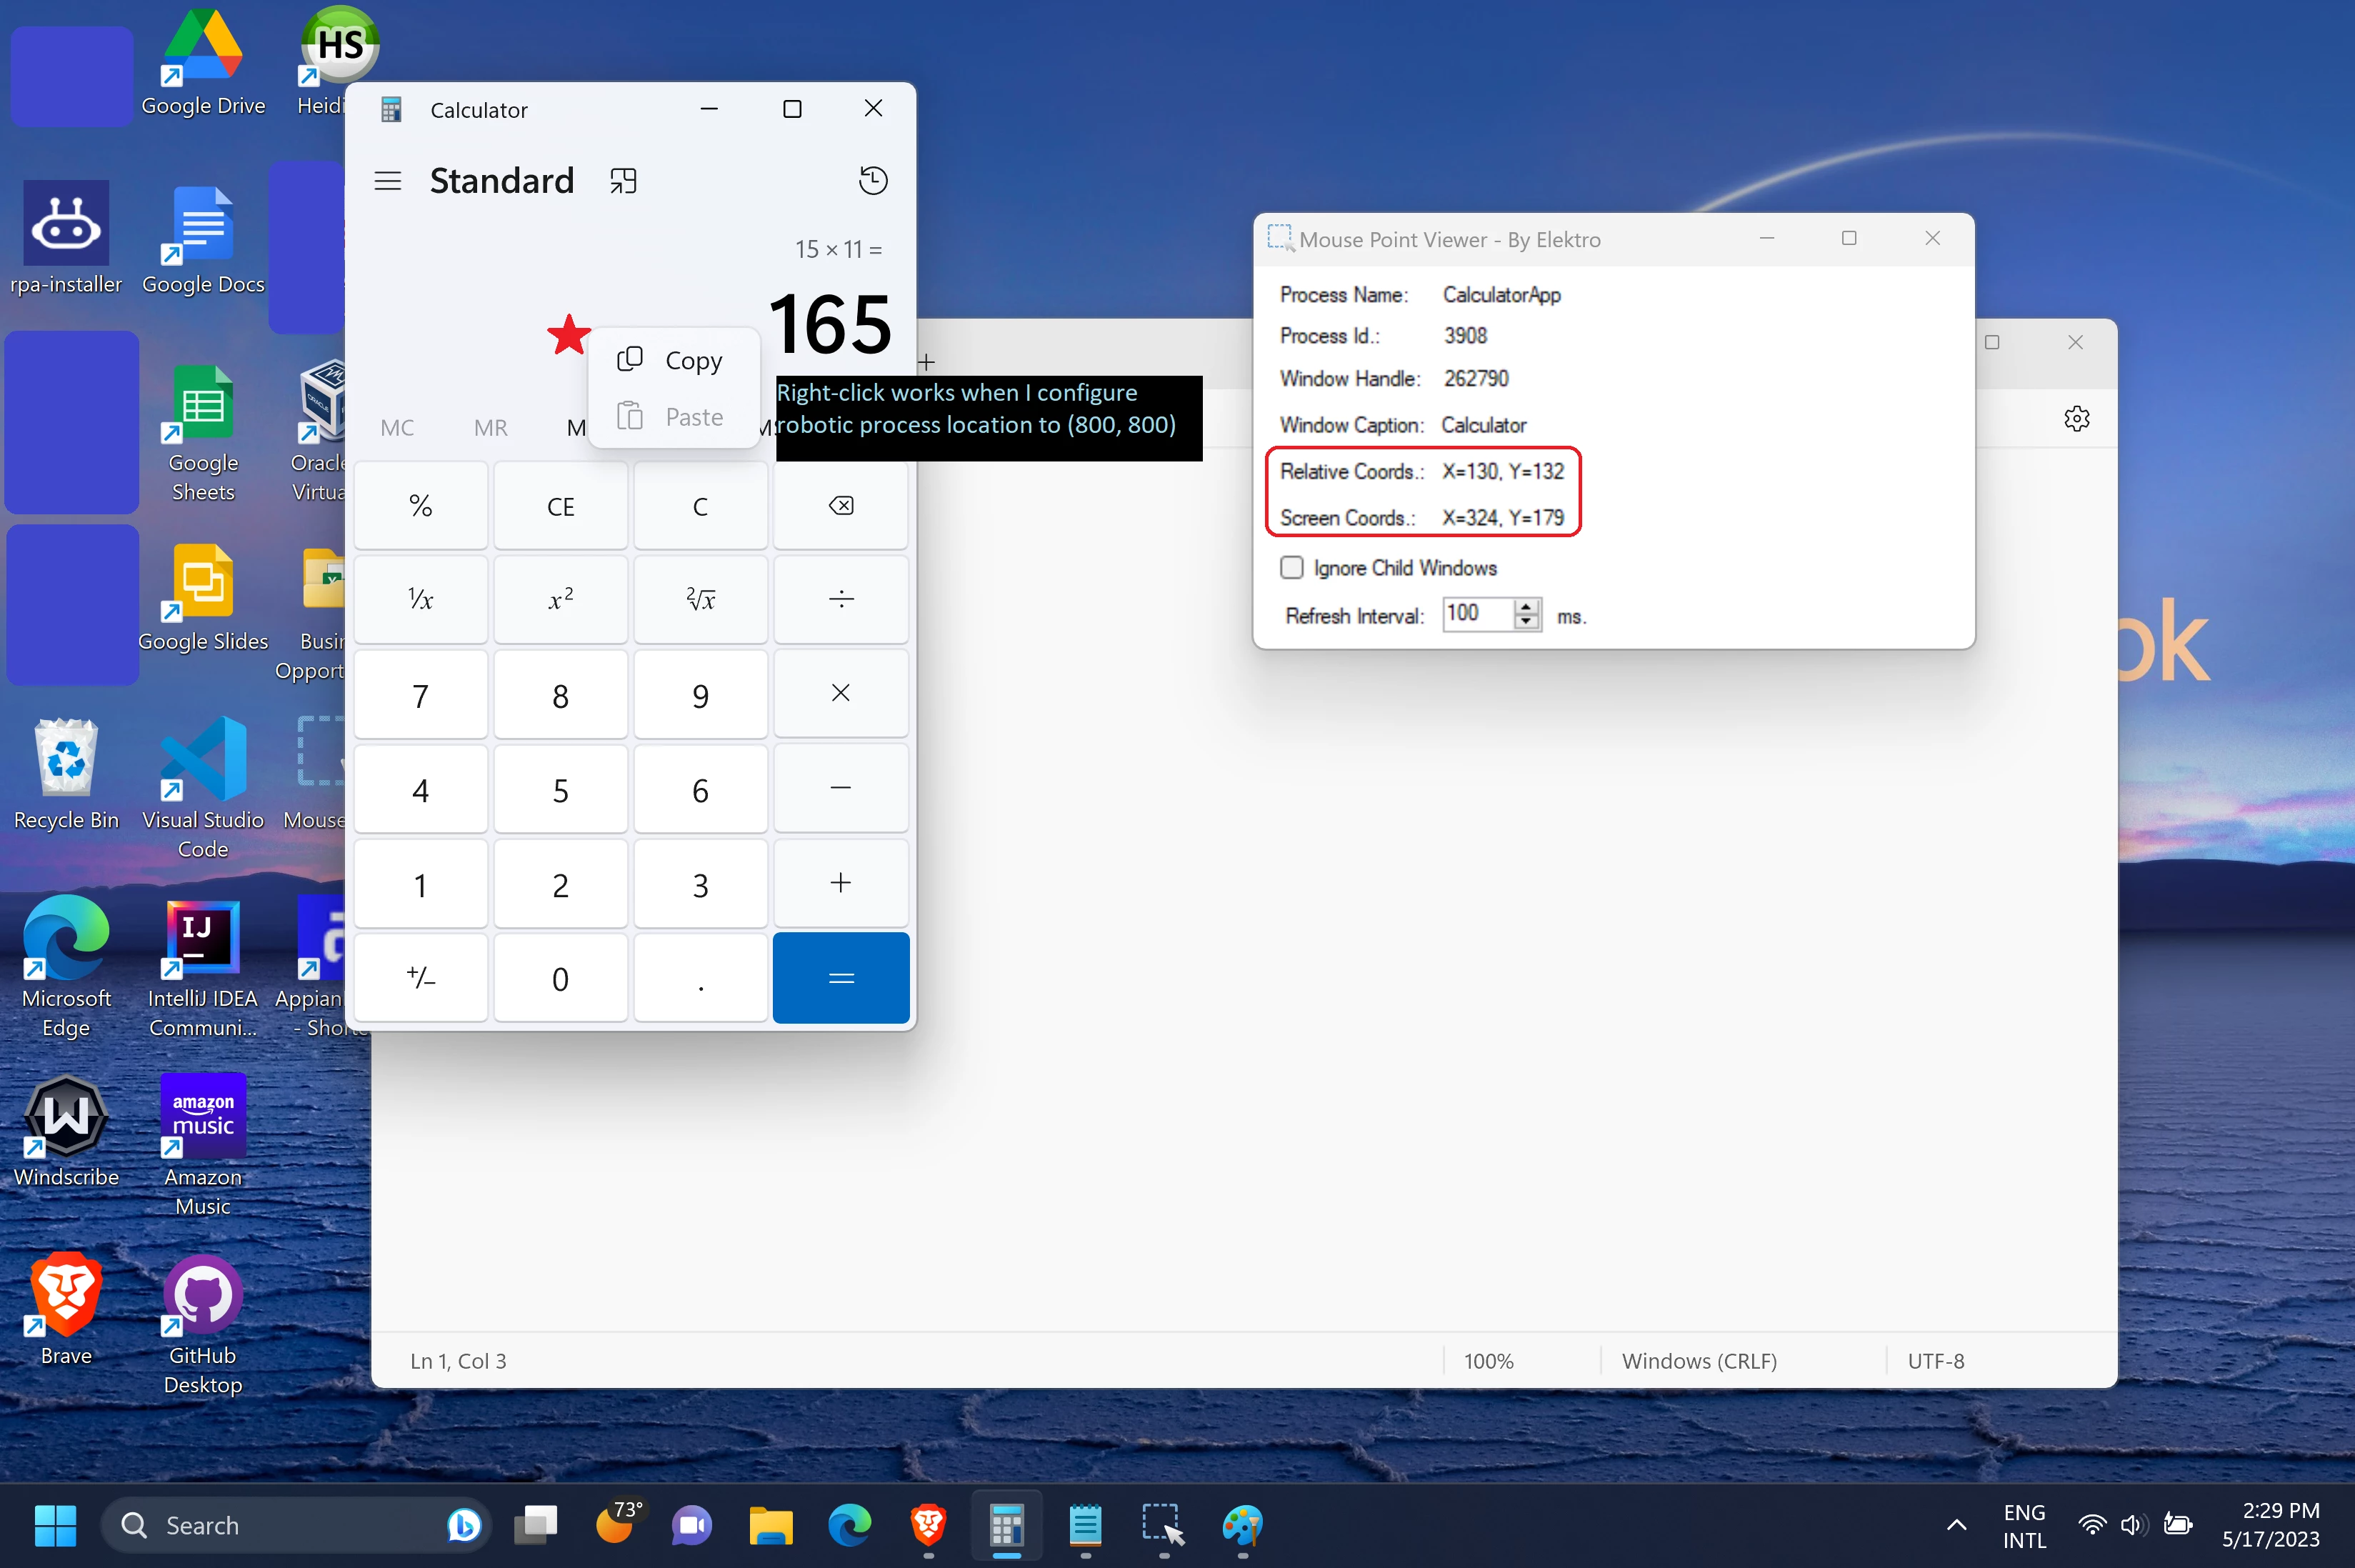Click the plus/minus sign toggle key

pyautogui.click(x=421, y=978)
